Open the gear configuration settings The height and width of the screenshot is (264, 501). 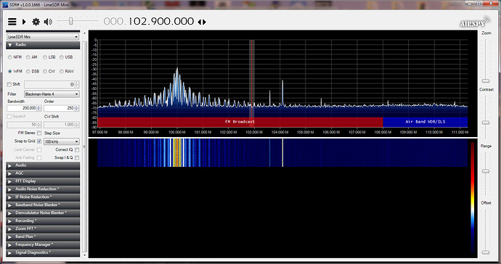pos(36,22)
